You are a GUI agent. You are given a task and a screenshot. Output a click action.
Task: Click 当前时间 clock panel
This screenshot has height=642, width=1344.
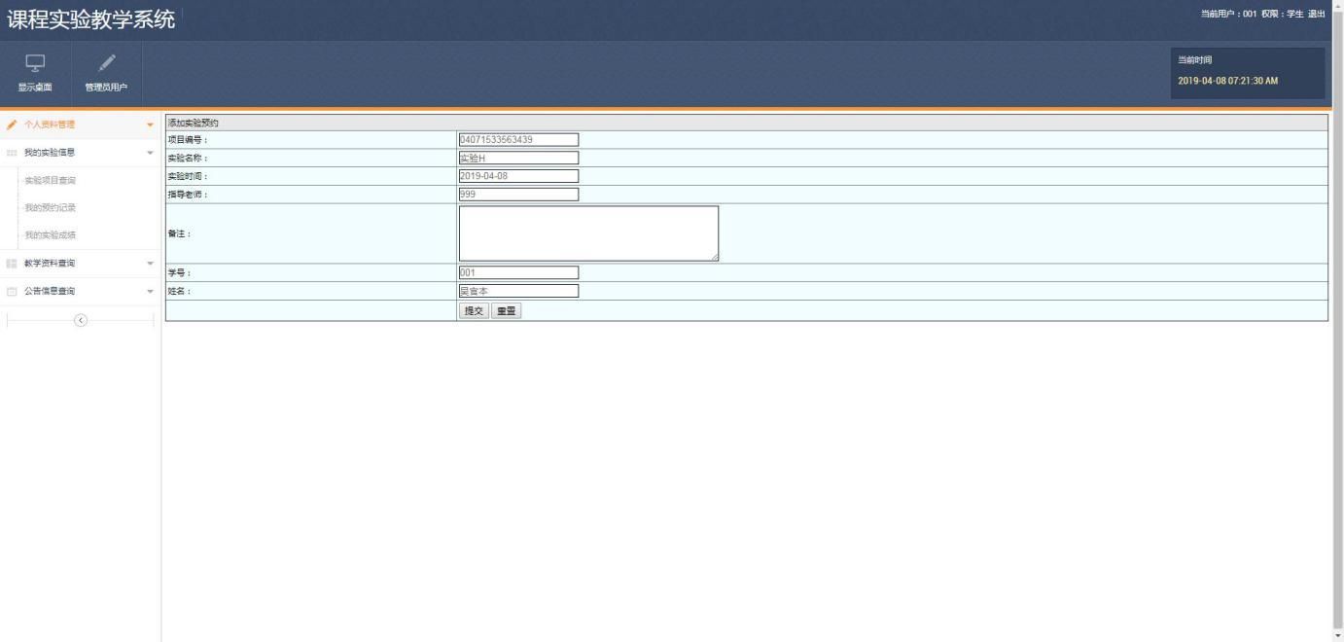tap(1248, 73)
